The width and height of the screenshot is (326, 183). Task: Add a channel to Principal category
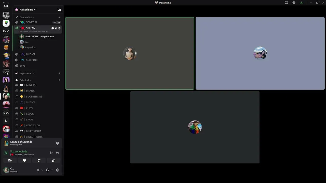pos(59,80)
